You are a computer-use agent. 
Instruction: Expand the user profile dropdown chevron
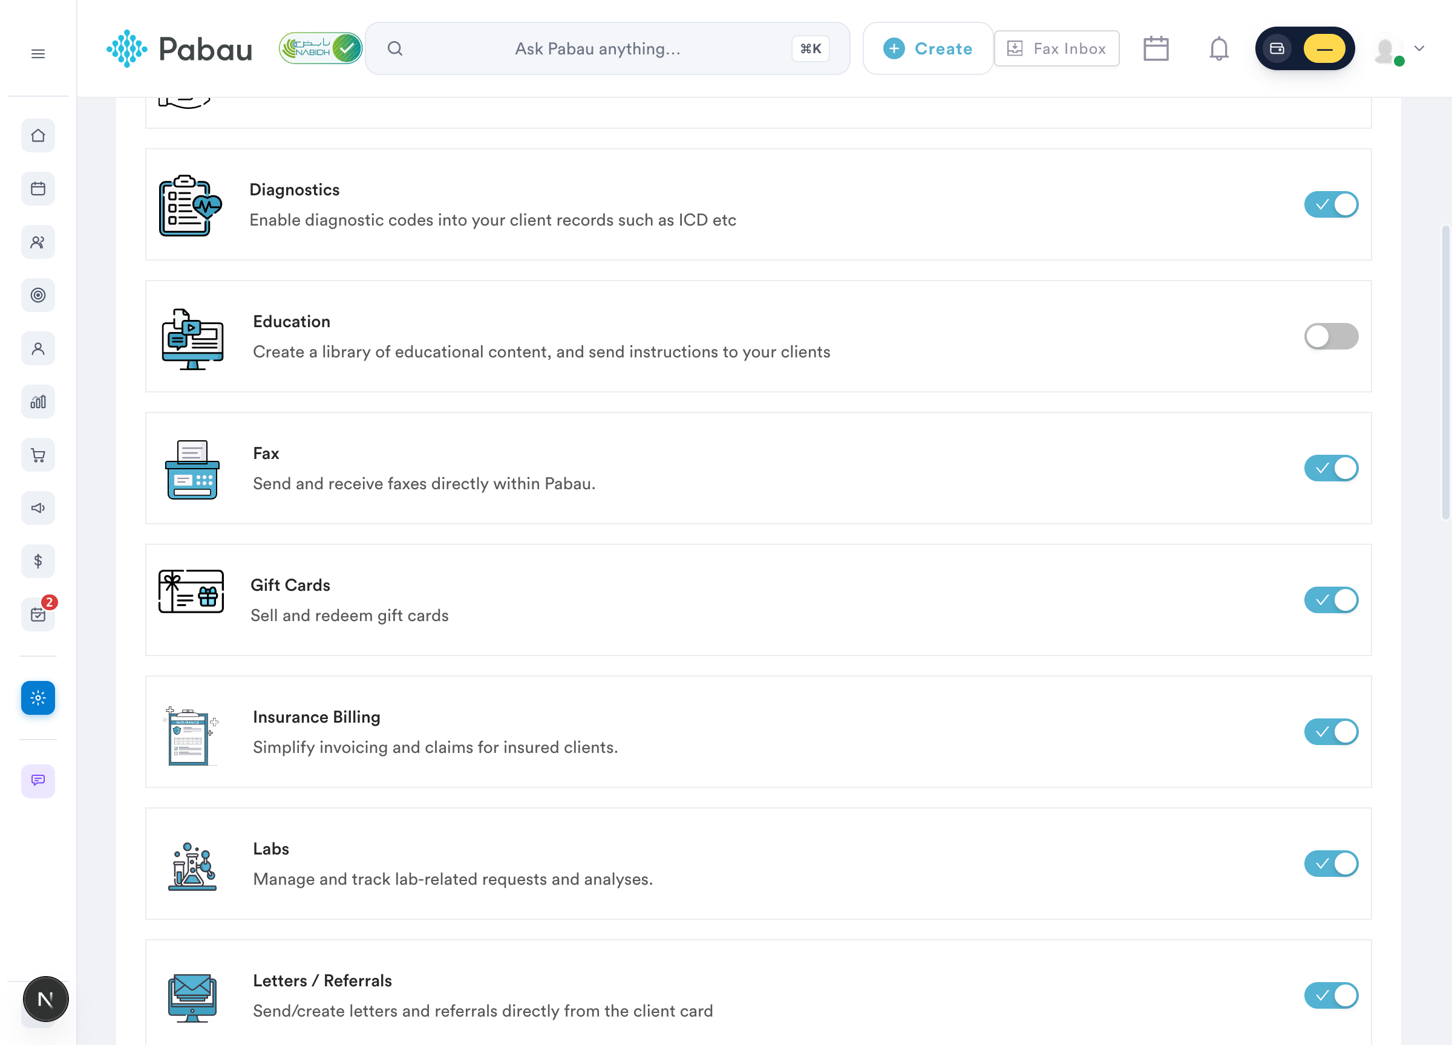tap(1419, 48)
